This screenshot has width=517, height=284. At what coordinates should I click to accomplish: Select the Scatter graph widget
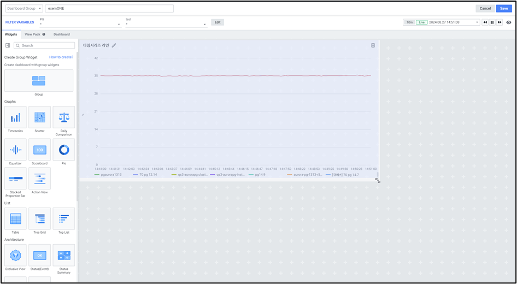(x=39, y=117)
